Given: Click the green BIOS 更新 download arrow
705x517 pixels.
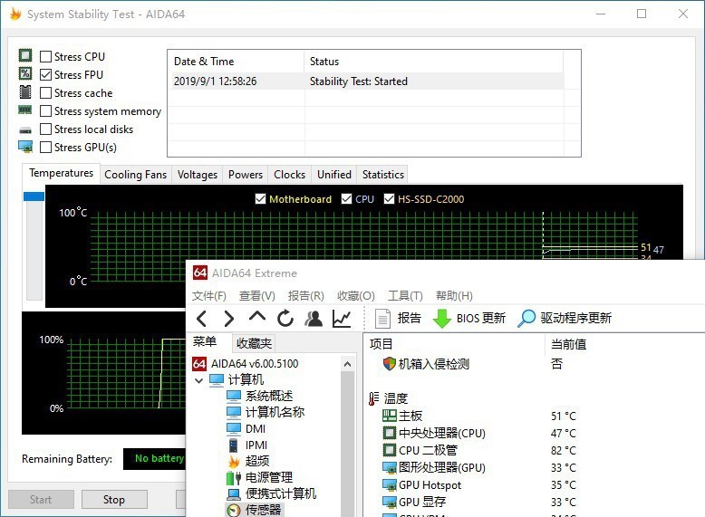Looking at the screenshot, I should (441, 319).
